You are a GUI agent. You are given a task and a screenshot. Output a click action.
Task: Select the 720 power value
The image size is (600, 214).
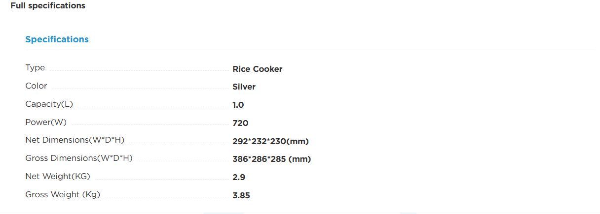tap(240, 123)
